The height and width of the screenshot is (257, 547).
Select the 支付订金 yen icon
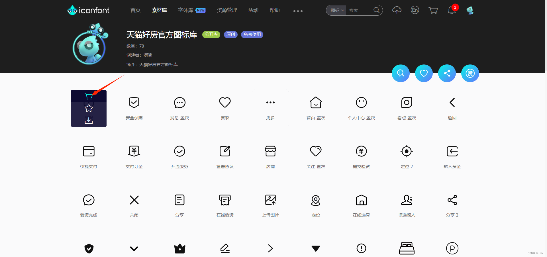(x=134, y=151)
